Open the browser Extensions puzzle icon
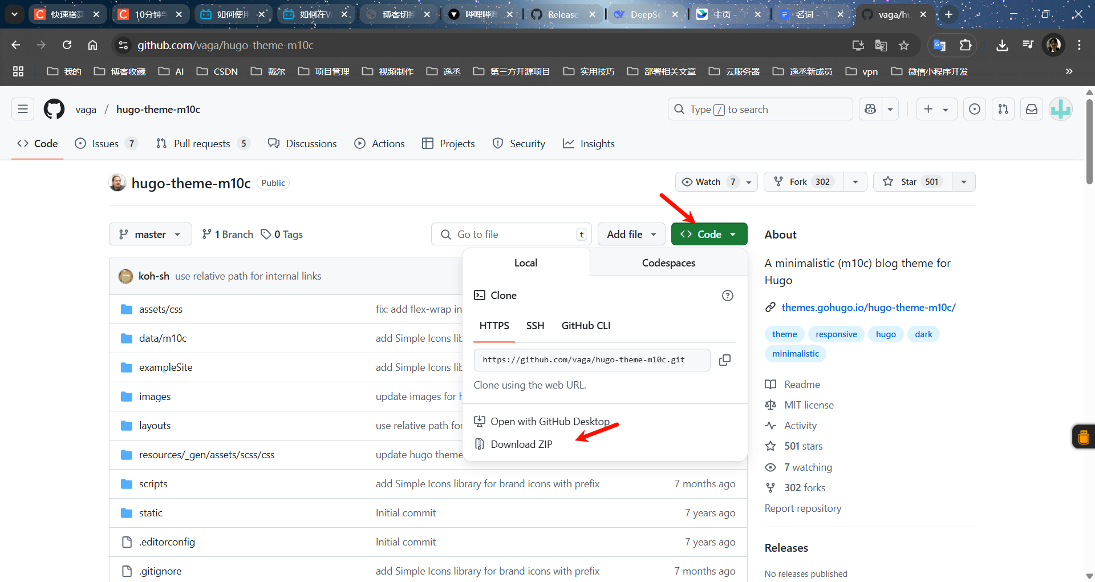Screen dimensions: 1095x582 [966, 45]
